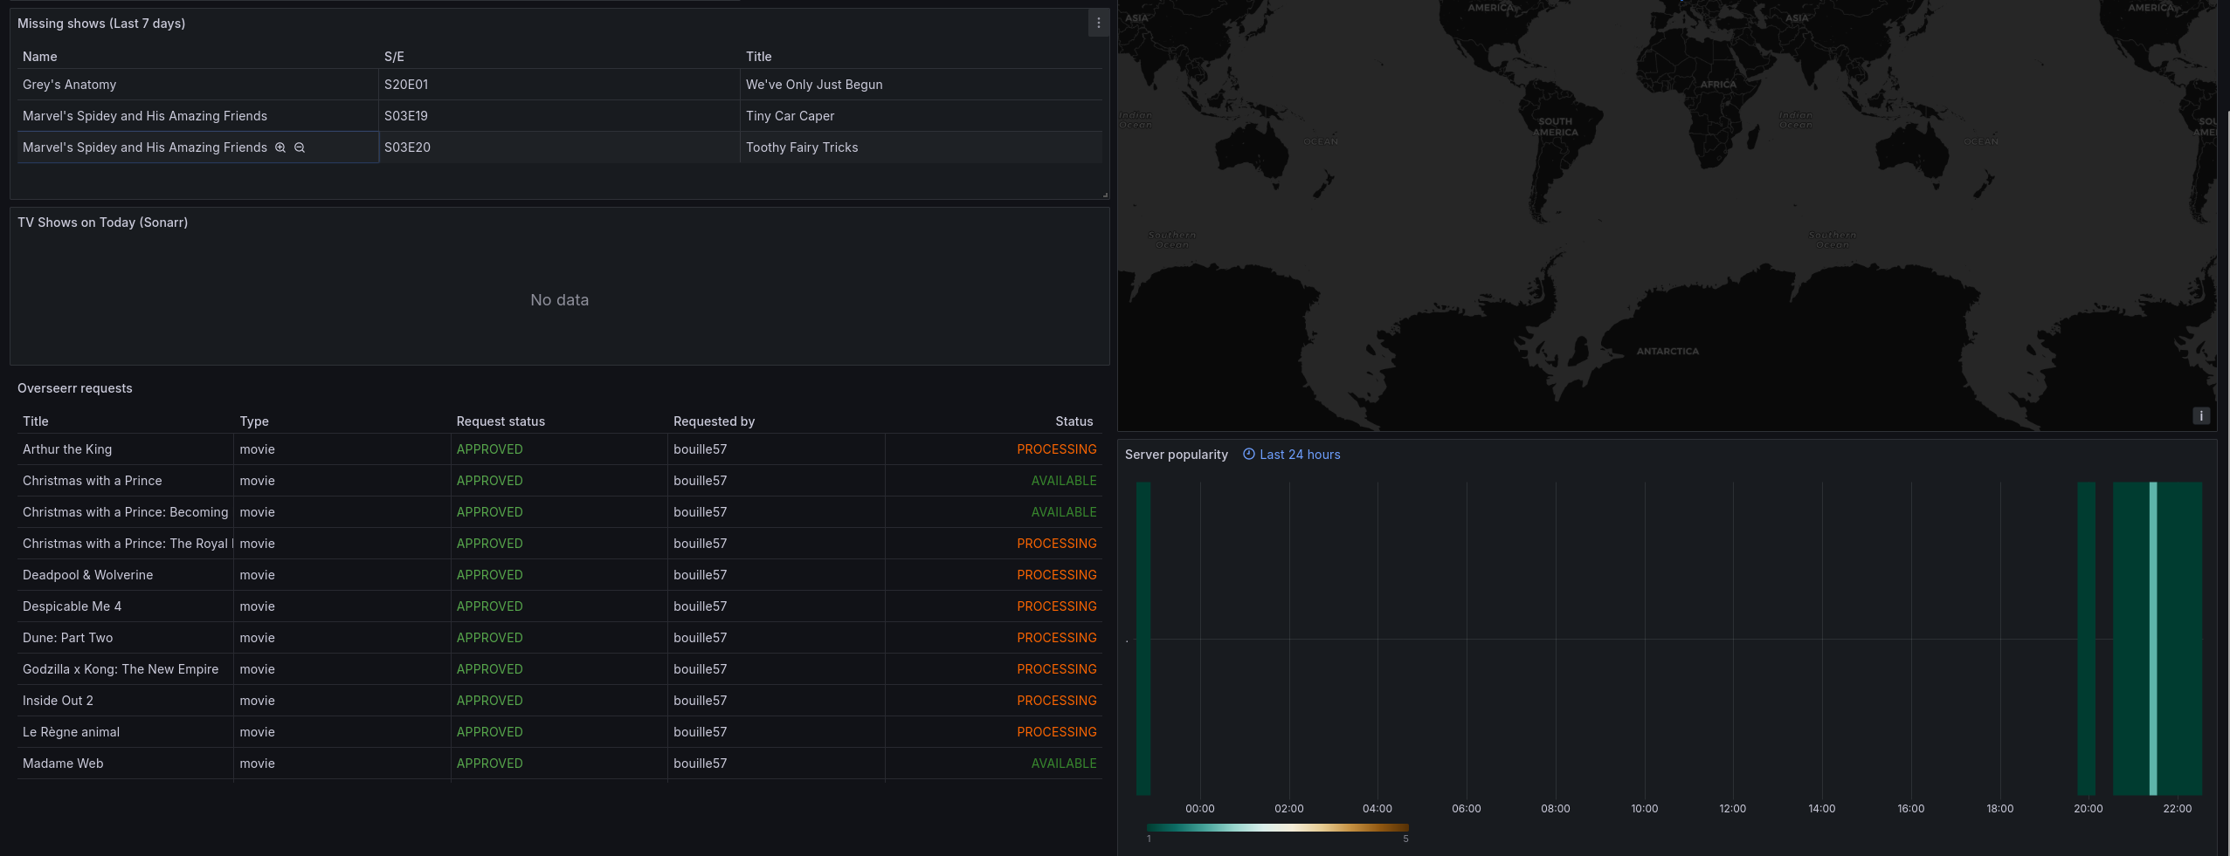Click the Overseerr requests panel title
The height and width of the screenshot is (856, 2230).
tap(75, 388)
